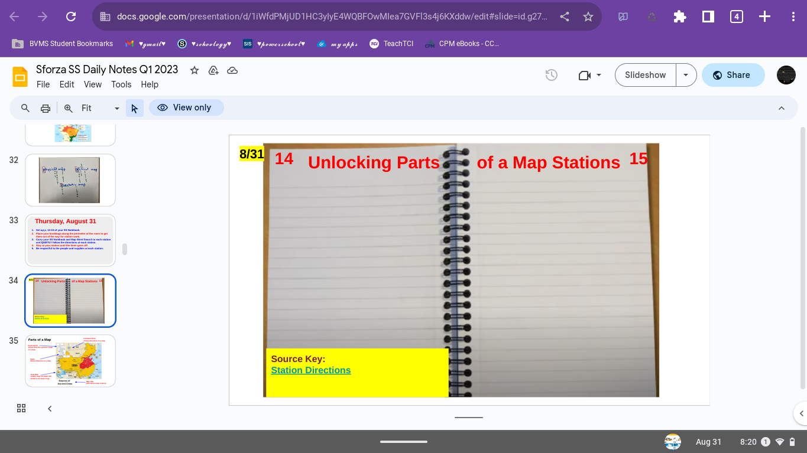Select slide 35 Parts of a Map thumbnail
The height and width of the screenshot is (453, 807).
[70, 361]
